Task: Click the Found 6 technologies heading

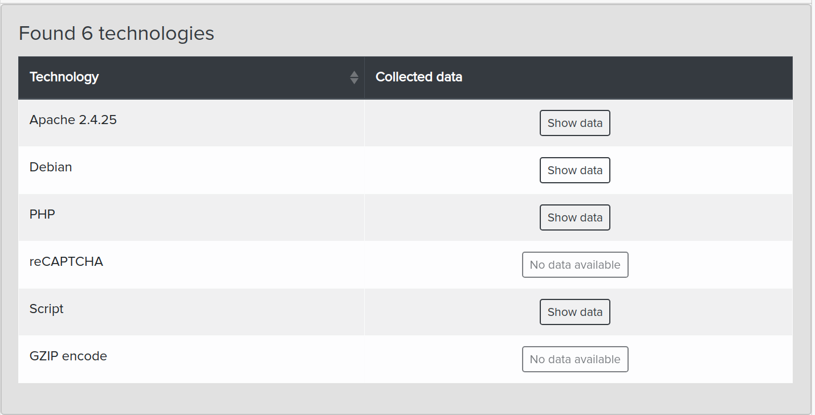Action: tap(116, 34)
